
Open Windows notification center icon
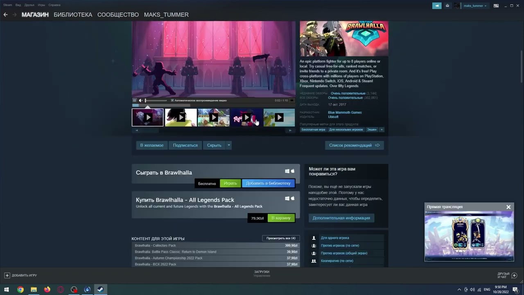point(515,290)
